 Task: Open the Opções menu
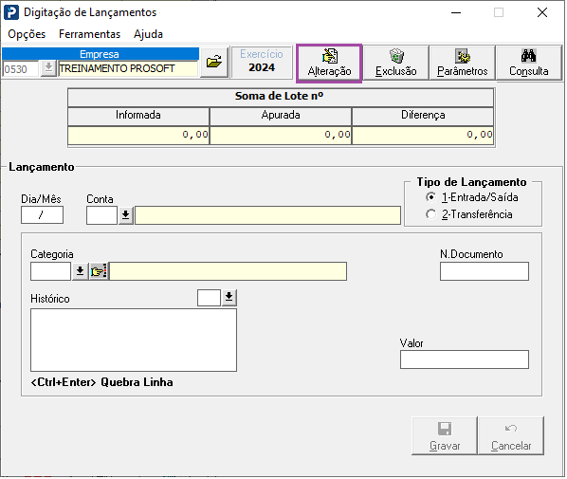point(27,34)
